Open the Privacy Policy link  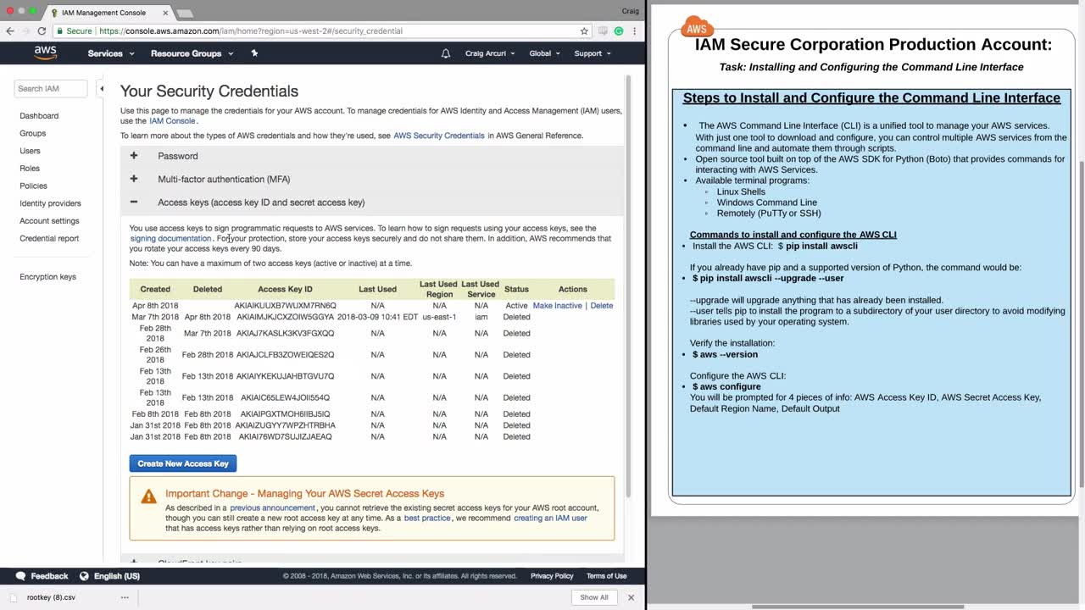[552, 576]
